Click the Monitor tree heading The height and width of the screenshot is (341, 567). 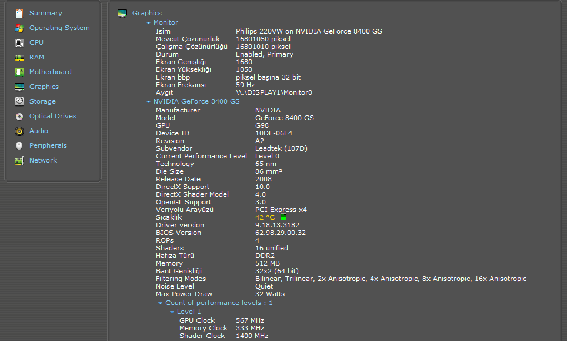166,22
